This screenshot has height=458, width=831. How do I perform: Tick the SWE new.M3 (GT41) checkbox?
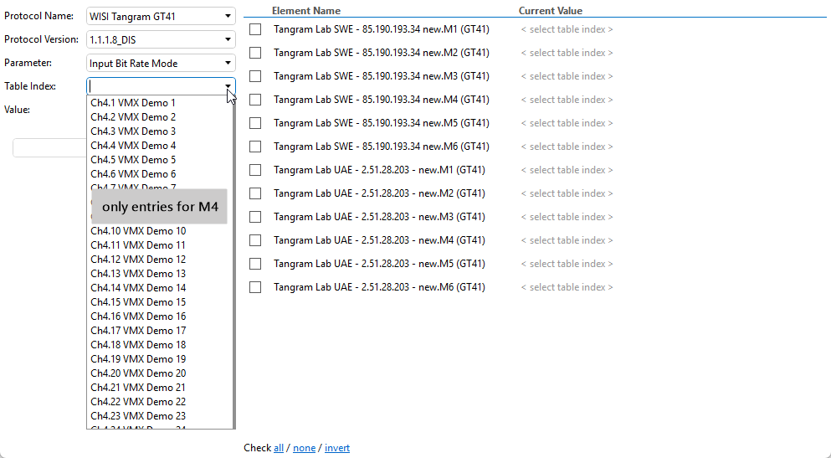tap(255, 76)
